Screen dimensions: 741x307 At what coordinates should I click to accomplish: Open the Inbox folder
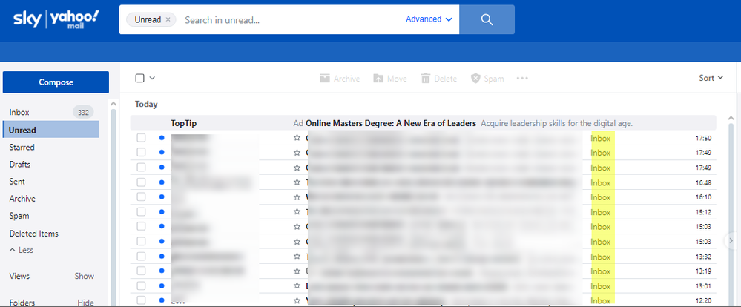tap(19, 113)
